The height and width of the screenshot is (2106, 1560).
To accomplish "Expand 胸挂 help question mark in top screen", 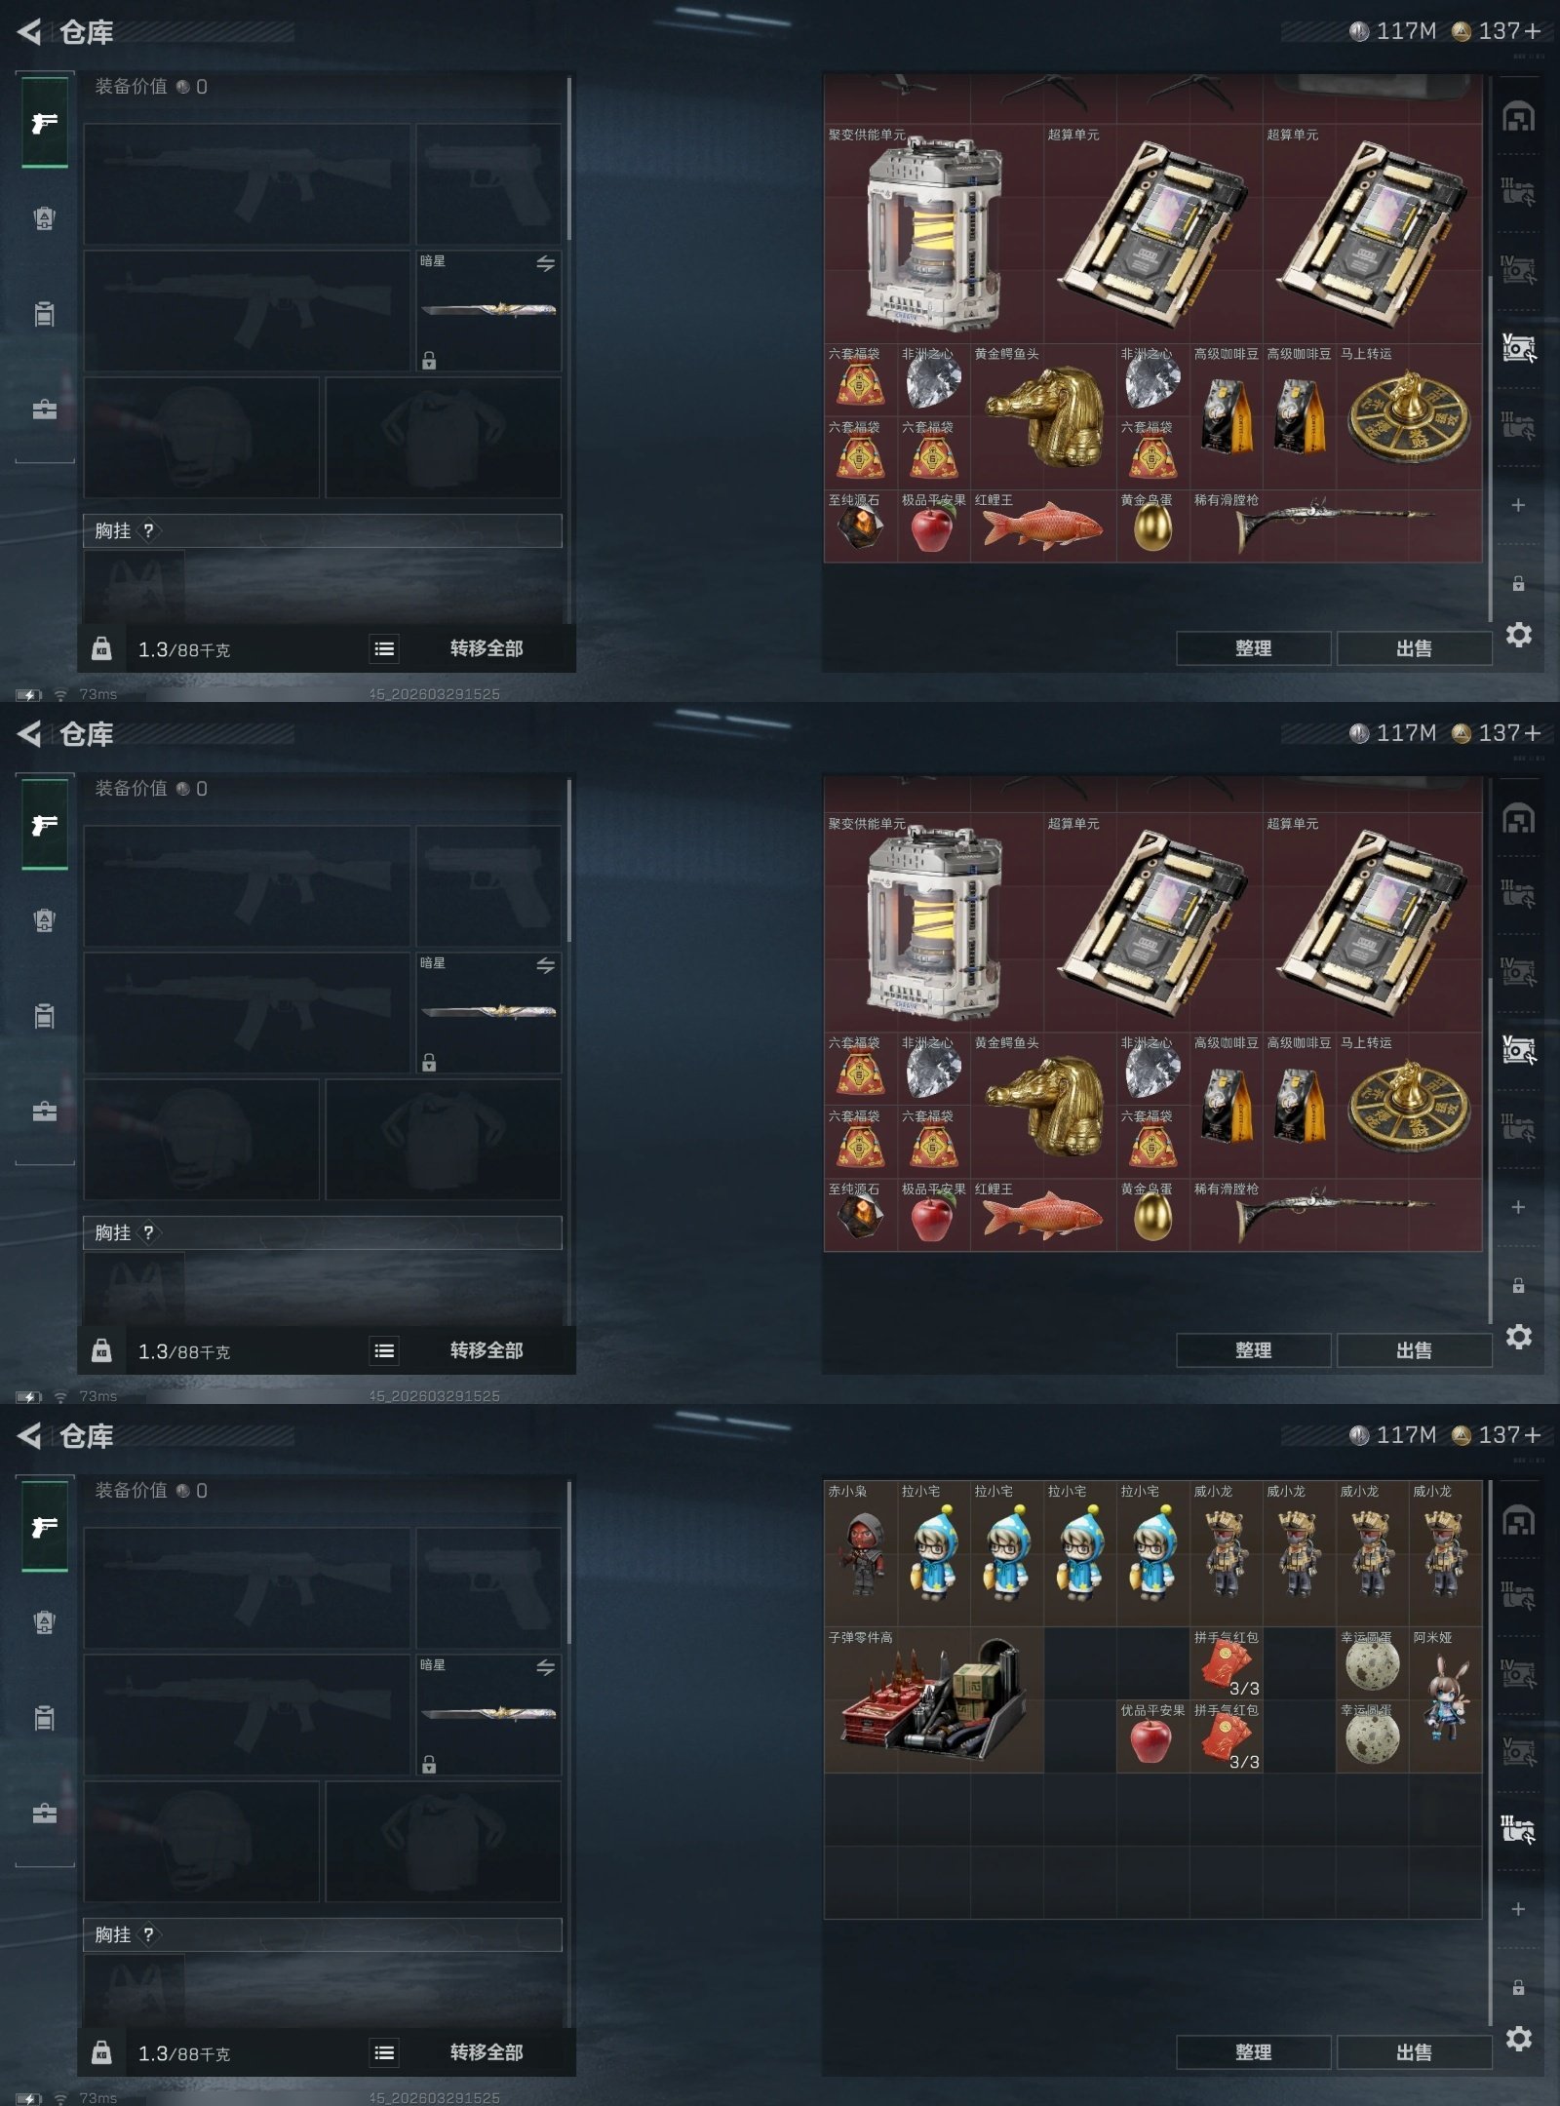I will [x=148, y=530].
